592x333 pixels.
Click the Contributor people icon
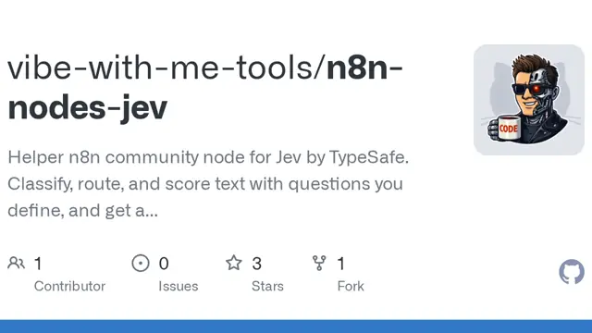point(16,263)
